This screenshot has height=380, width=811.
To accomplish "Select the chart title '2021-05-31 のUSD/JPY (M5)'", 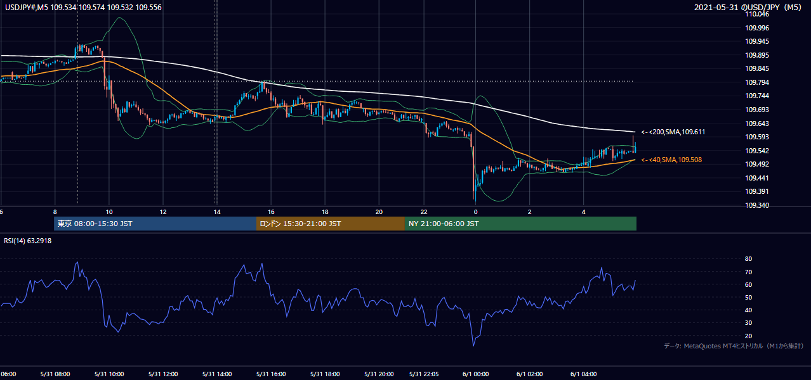I will [749, 7].
